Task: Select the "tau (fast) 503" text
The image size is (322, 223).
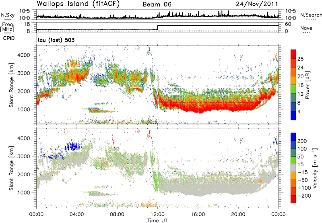Action: click(56, 40)
